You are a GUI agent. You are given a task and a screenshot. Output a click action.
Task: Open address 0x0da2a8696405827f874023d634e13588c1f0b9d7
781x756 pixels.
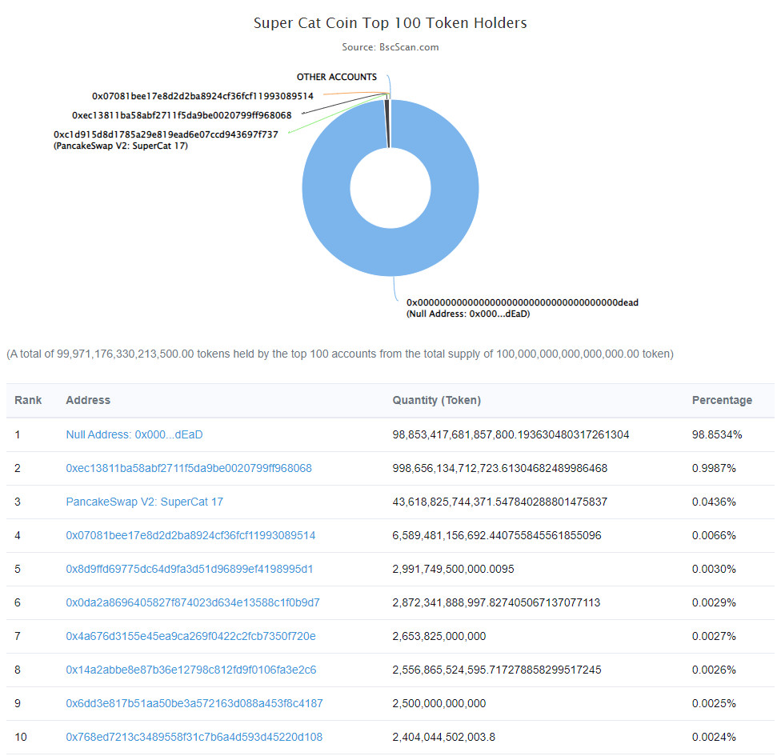point(193,602)
